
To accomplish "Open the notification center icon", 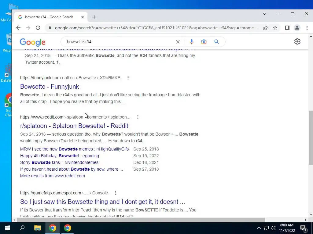I will tap(303, 228).
